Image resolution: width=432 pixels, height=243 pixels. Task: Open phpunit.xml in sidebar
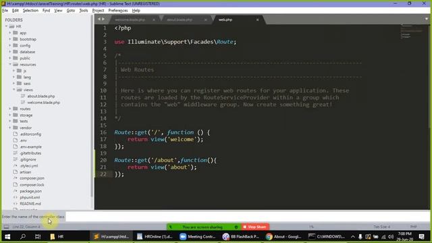[x=30, y=198]
